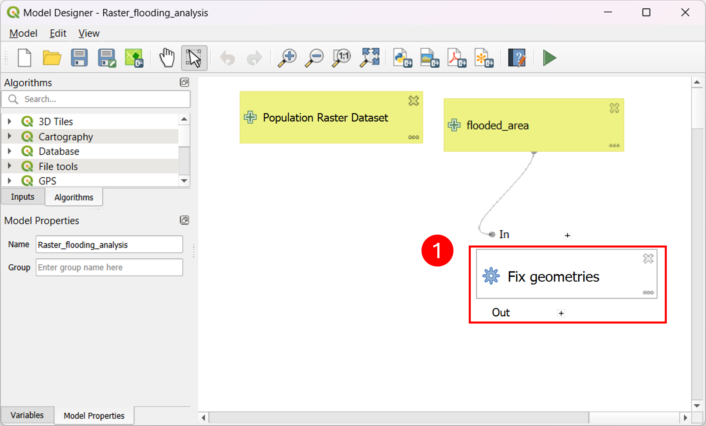This screenshot has width=706, height=426.
Task: Expand the File tools group
Action: [x=10, y=166]
